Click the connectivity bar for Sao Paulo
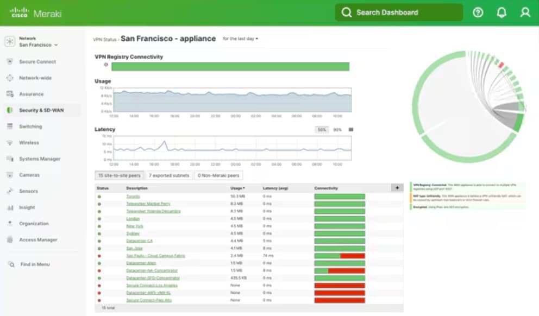This screenshot has height=316, width=539. 340,256
